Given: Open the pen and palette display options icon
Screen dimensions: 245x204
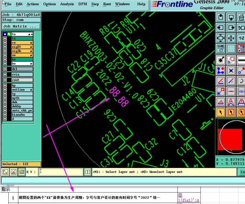Looking at the screenshot, I should pyautogui.click(x=221, y=49).
